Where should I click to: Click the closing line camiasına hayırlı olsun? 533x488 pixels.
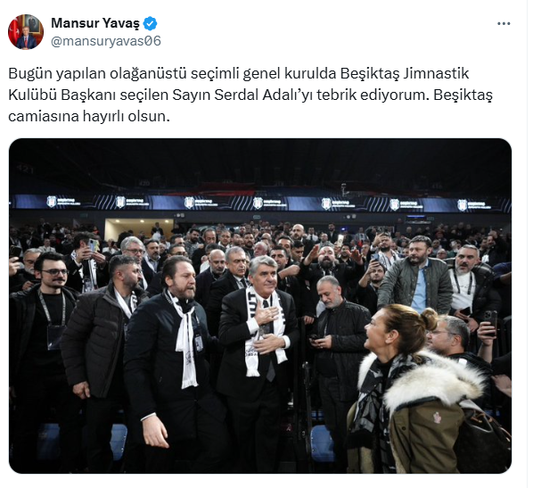pos(89,116)
